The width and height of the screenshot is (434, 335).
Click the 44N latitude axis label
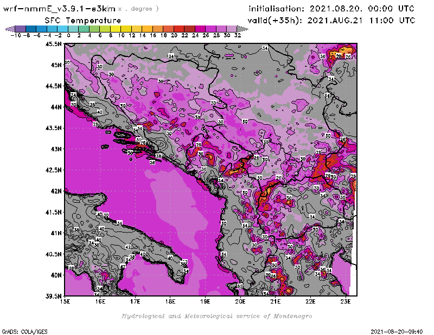click(56, 107)
